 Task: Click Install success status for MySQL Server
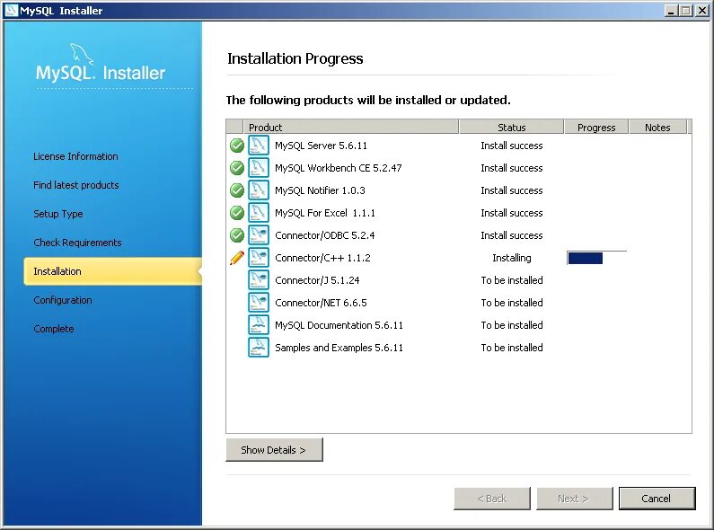512,146
